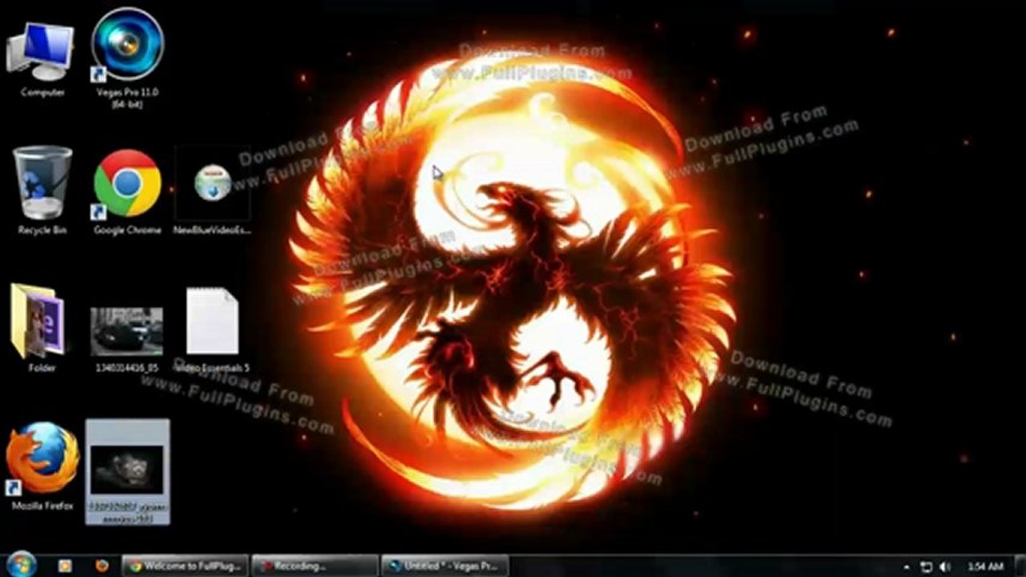The height and width of the screenshot is (577, 1026).
Task: Open the Computer desktop icon
Action: pos(42,60)
